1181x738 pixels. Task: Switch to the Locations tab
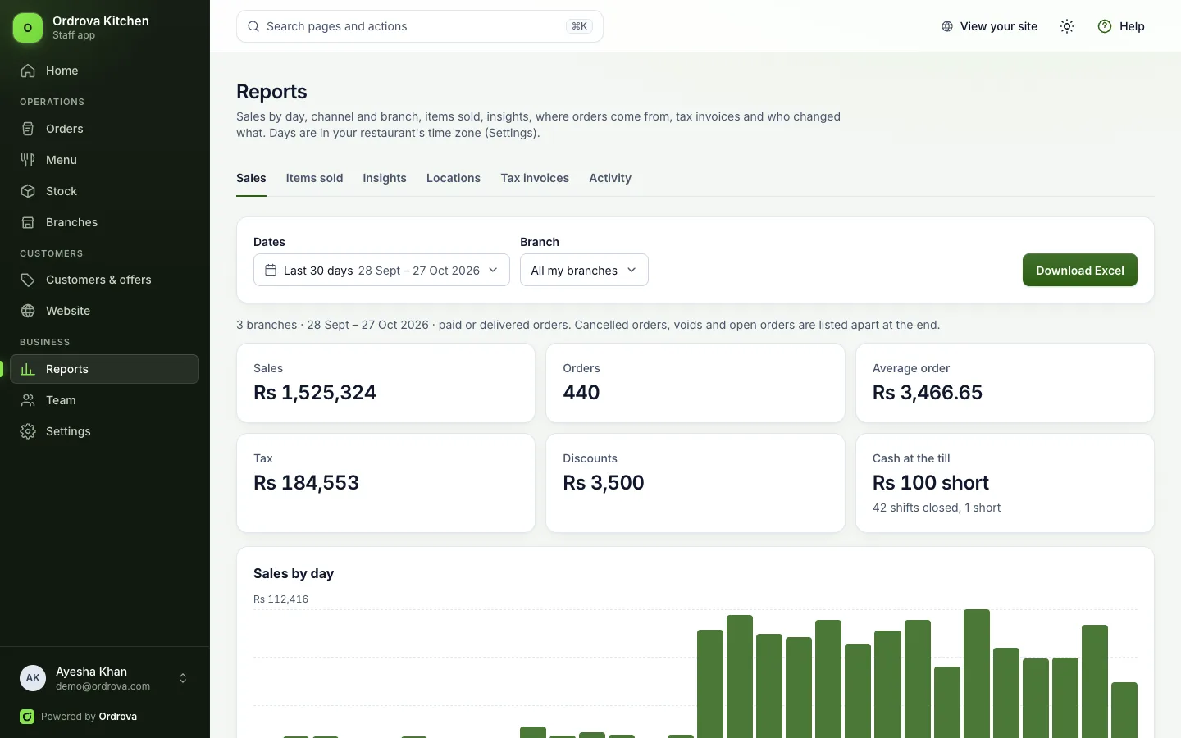[454, 178]
